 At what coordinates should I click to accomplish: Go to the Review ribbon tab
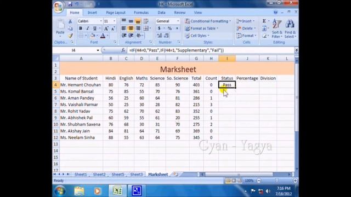pos(180,13)
